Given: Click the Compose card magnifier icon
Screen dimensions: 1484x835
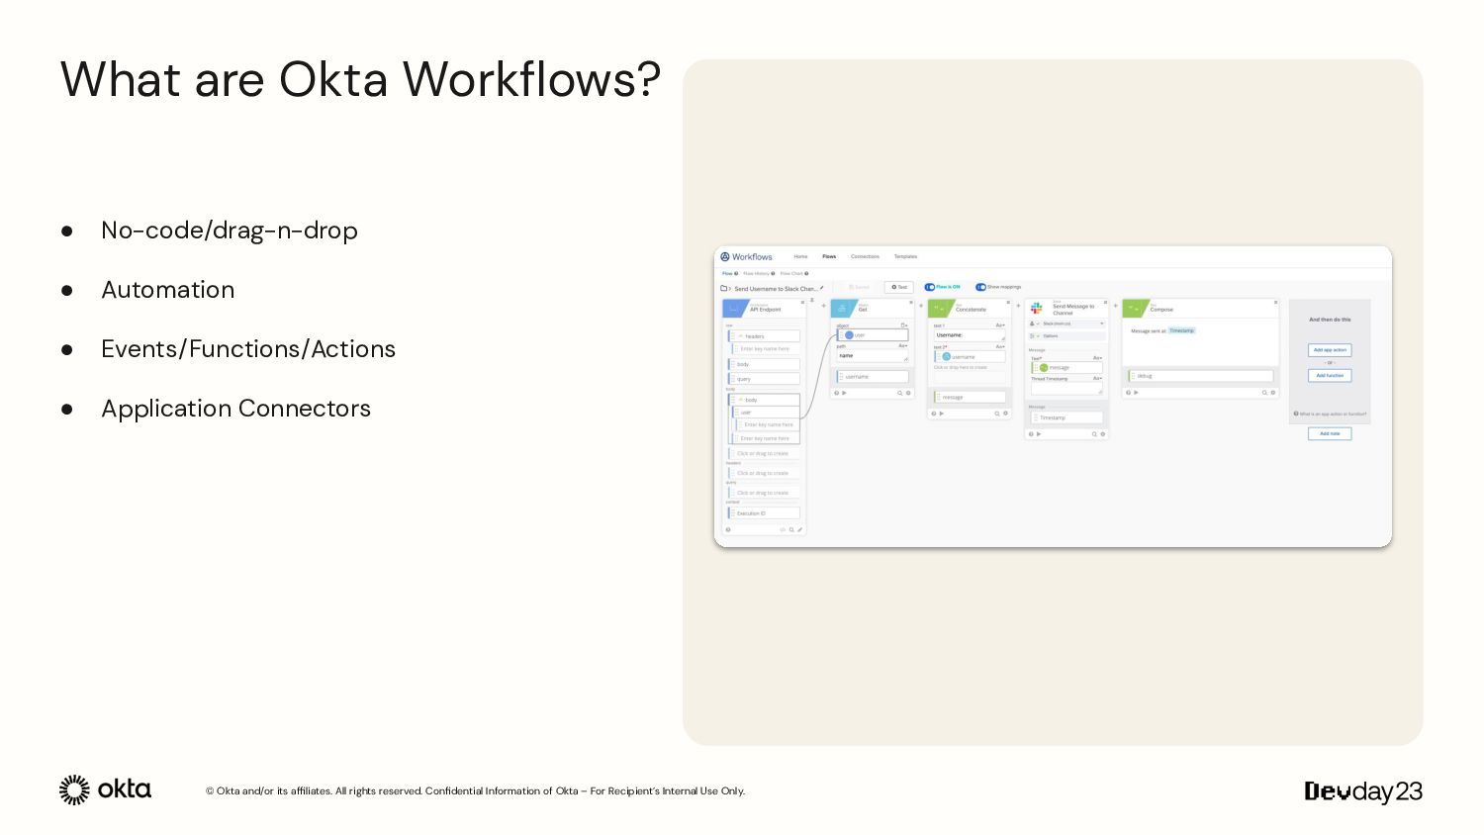Looking at the screenshot, I should point(1264,393).
